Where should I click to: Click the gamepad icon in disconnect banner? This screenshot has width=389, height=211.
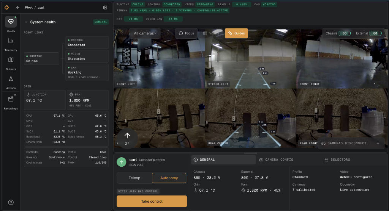[x=324, y=143]
